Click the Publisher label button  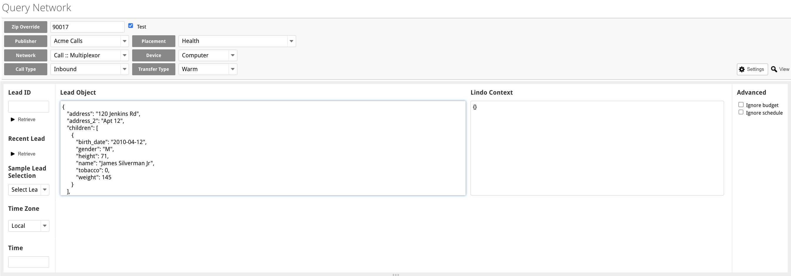pyautogui.click(x=26, y=41)
